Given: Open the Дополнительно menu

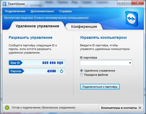Looking at the screenshot, I should [x=42, y=11].
